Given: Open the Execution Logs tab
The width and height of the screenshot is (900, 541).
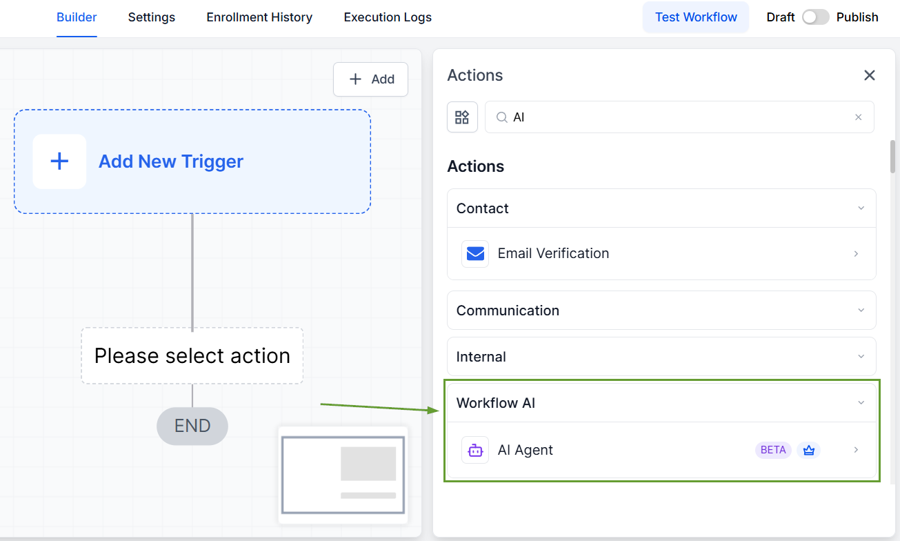Looking at the screenshot, I should coord(388,17).
